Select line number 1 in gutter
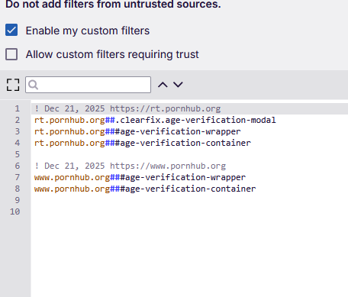 click(17, 108)
